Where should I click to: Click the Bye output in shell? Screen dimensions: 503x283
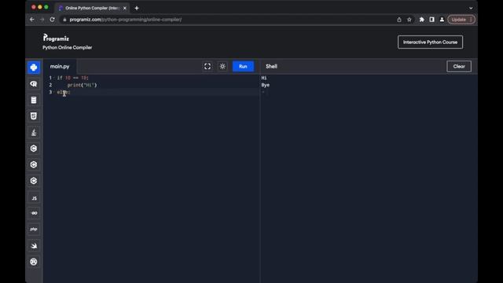[x=266, y=85]
